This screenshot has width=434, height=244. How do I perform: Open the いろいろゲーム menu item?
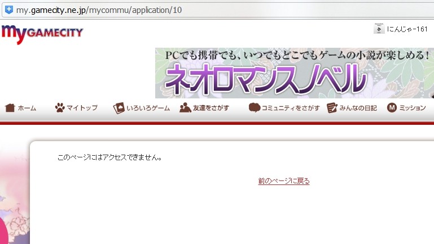pyautogui.click(x=148, y=108)
